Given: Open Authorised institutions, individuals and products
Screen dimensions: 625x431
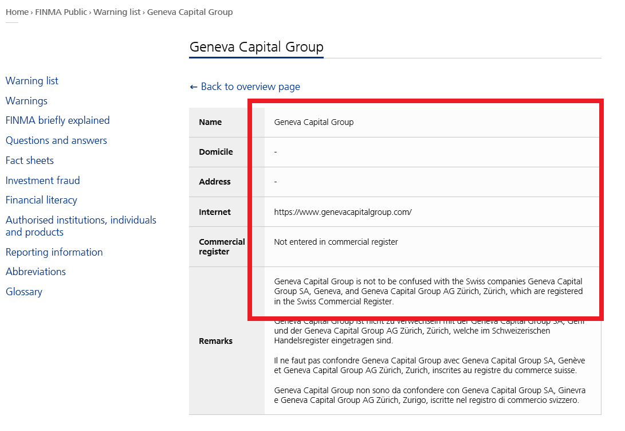Looking at the screenshot, I should coord(81,226).
